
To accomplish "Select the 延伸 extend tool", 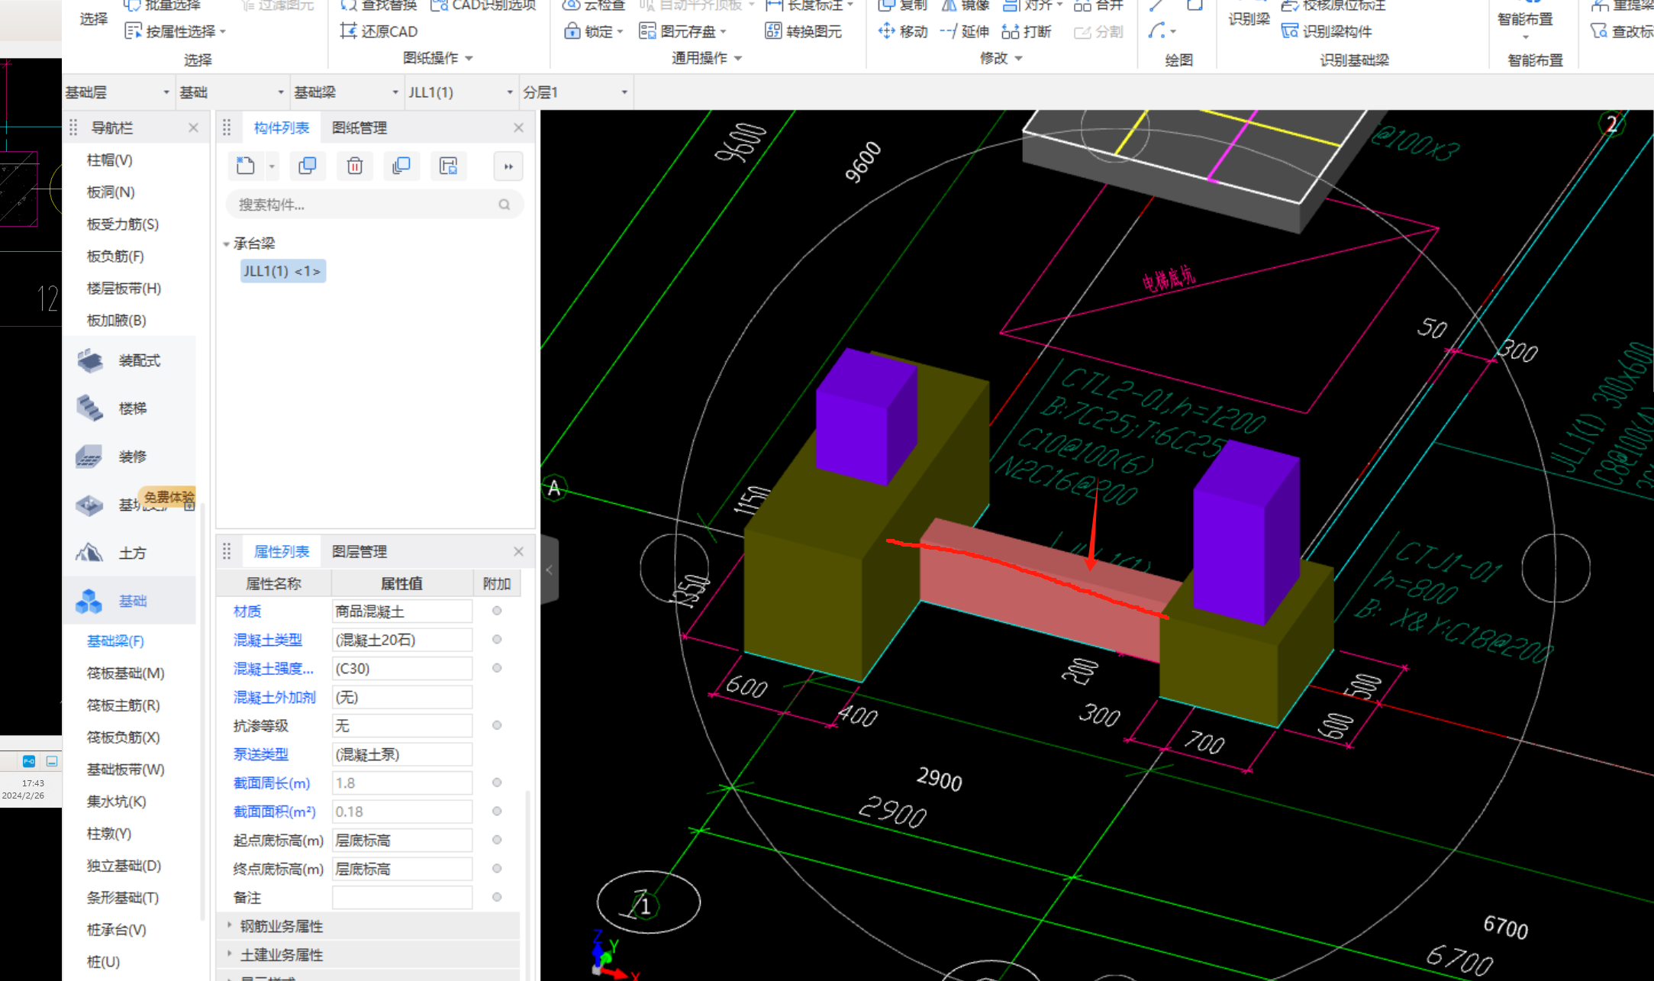I will (x=965, y=31).
